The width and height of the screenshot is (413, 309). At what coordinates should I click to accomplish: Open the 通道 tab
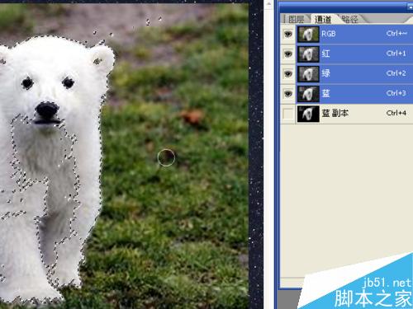coord(323,19)
